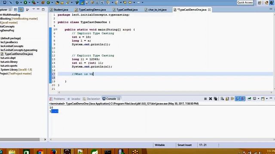The image size is (275, 154).
Task: Open TypeCastDemoOne.java in Package Explorer
Action: point(17,54)
